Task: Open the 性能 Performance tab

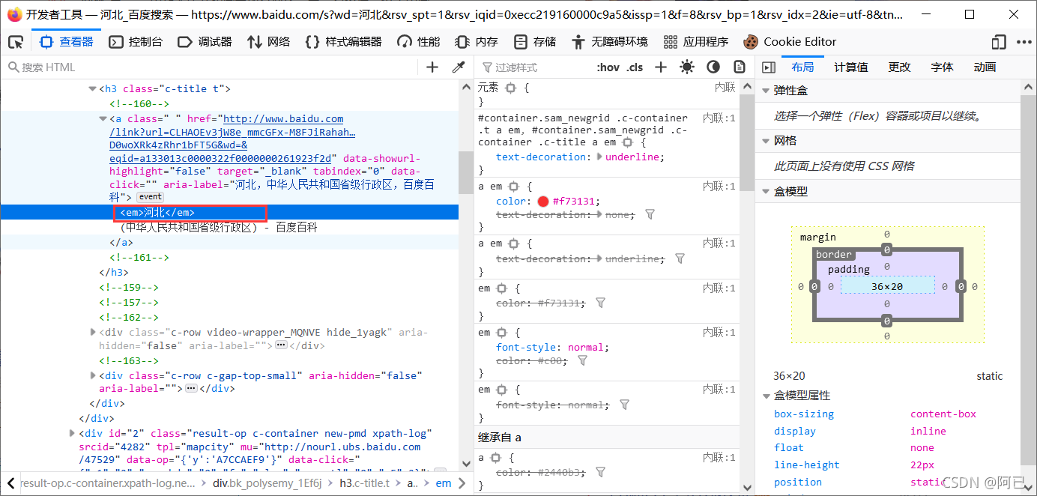Action: point(419,42)
